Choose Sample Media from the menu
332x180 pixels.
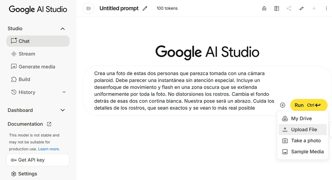303,152
